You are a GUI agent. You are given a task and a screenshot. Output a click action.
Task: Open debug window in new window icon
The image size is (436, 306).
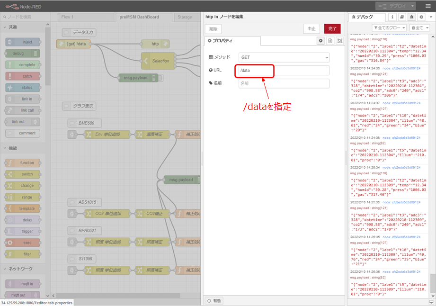(431, 301)
